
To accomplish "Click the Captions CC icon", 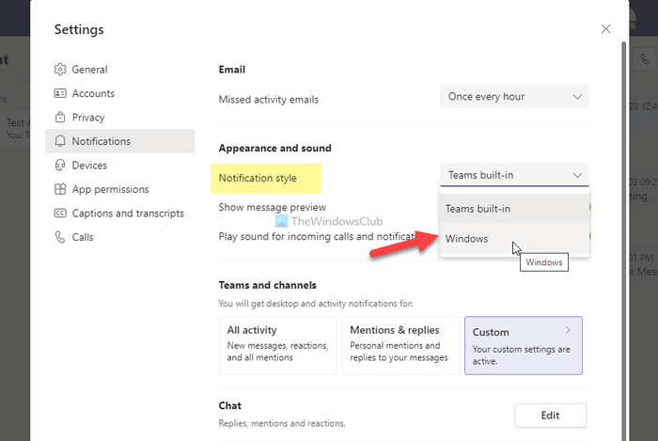I will pyautogui.click(x=60, y=213).
